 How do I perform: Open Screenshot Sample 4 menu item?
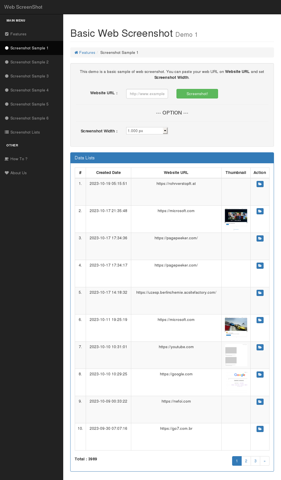coord(29,90)
